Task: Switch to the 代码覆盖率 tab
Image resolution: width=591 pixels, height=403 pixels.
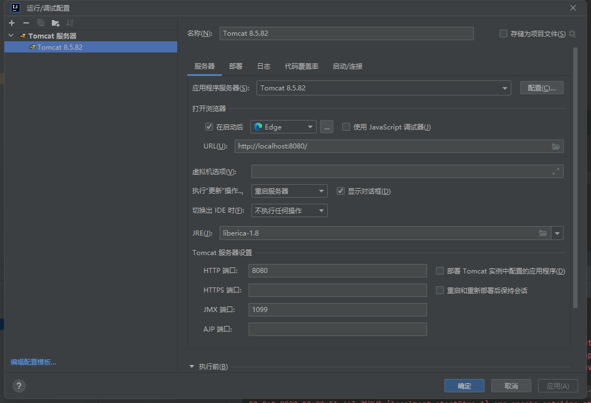Action: click(x=302, y=66)
